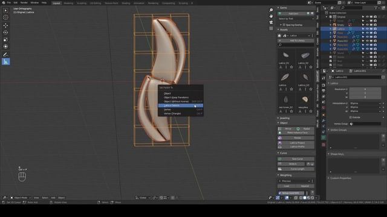Open the Object Mode dropdown
The height and width of the screenshot is (217, 387).
21,198
